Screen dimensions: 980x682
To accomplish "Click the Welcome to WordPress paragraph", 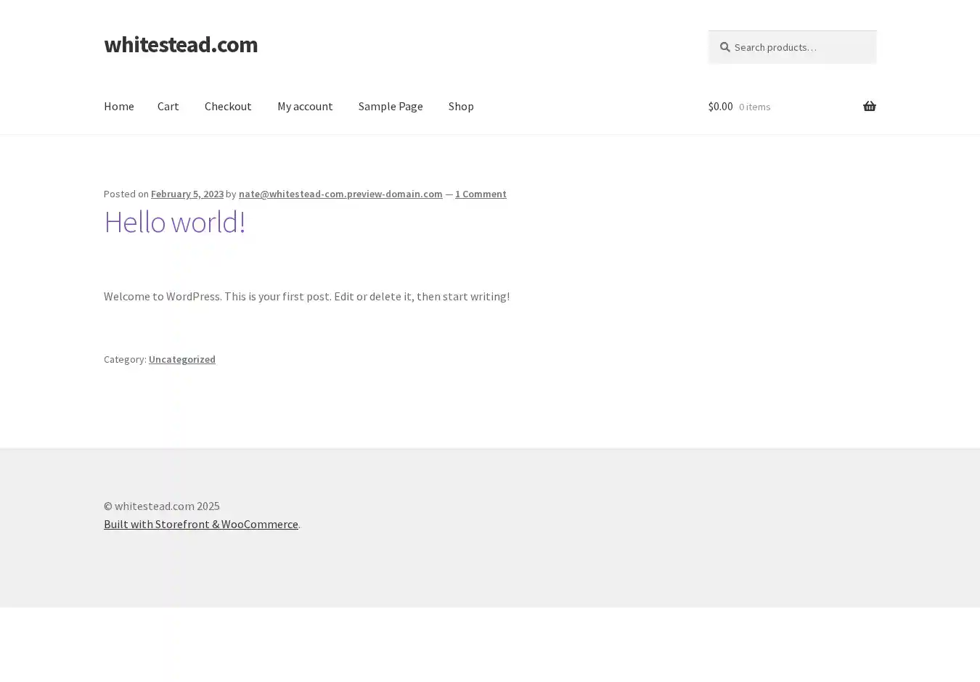I will pyautogui.click(x=306, y=296).
